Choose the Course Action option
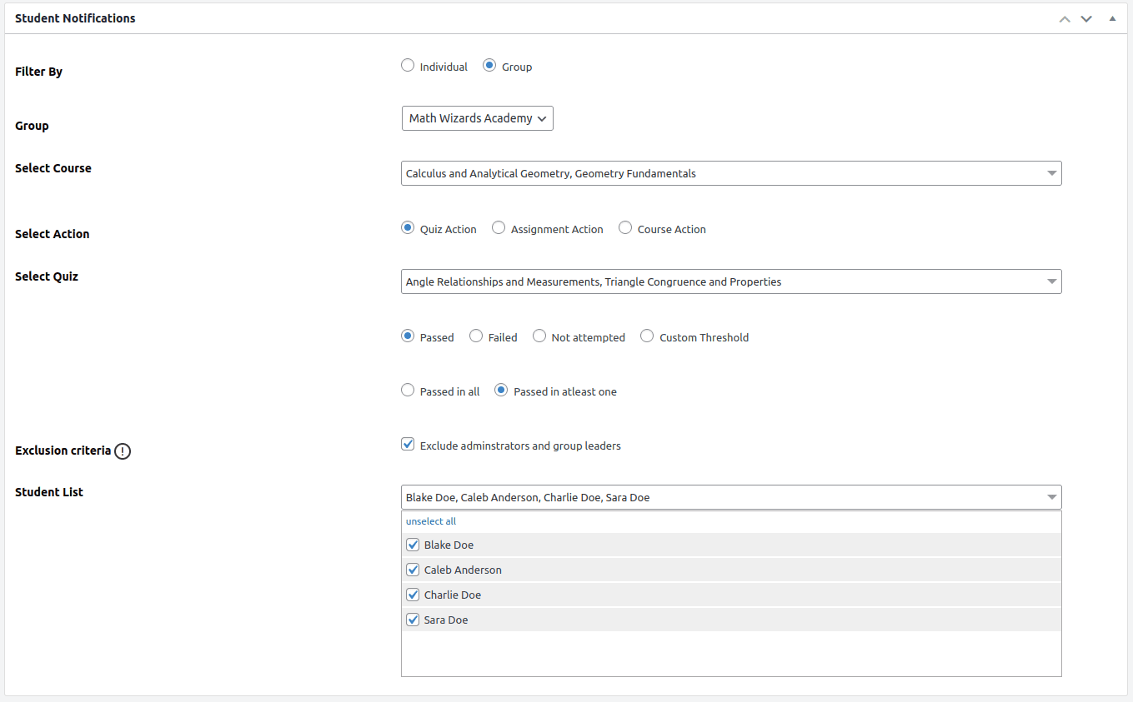The image size is (1133, 702). (625, 228)
